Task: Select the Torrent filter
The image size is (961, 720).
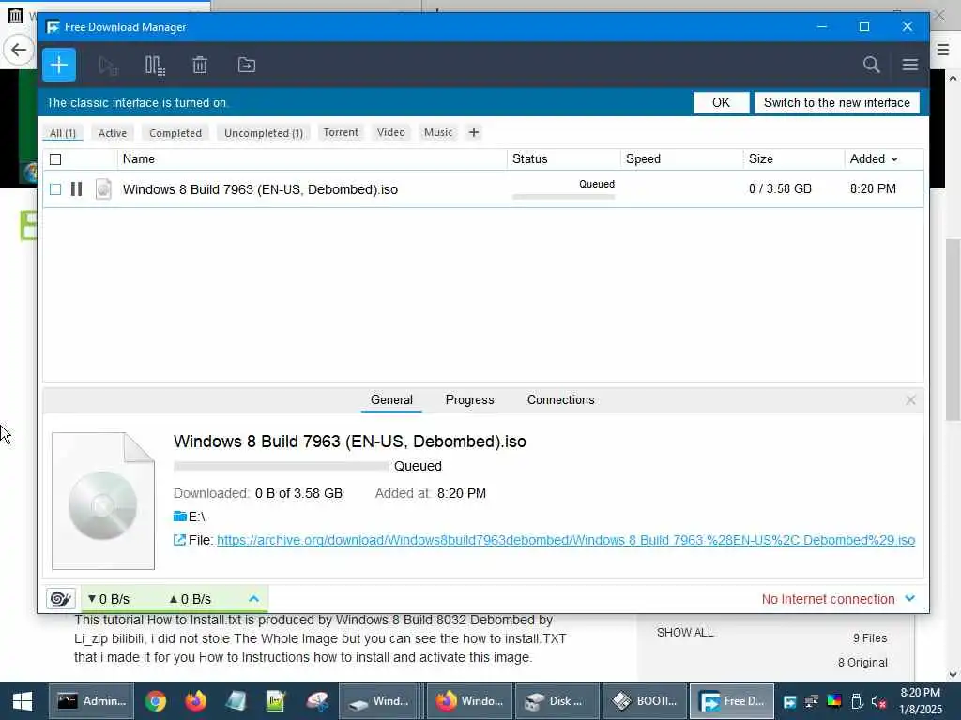Action: point(341,132)
